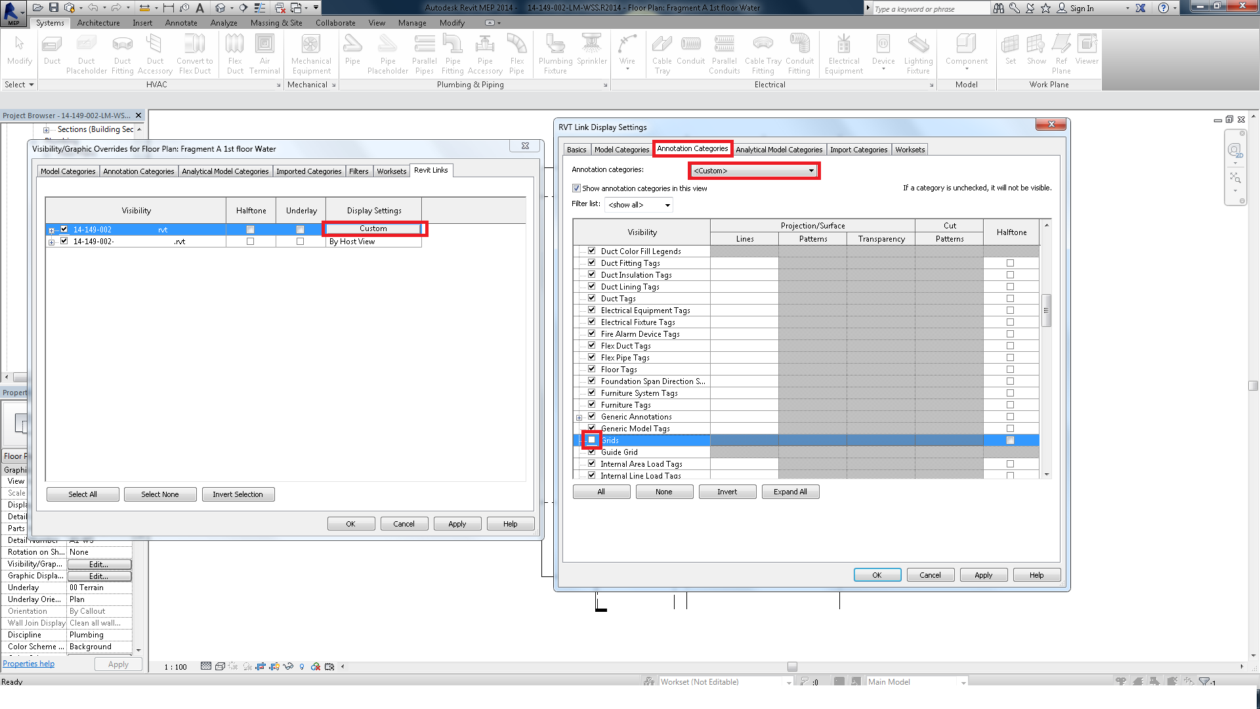Uncheck Generic Model Tags visibility
This screenshot has height=709, width=1260.
[592, 427]
